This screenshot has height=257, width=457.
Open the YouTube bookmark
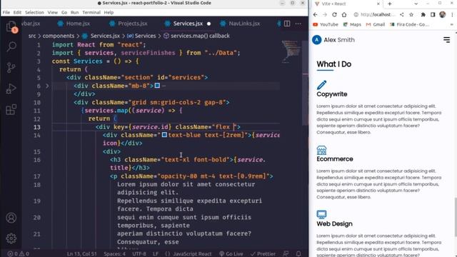tap(326, 24)
